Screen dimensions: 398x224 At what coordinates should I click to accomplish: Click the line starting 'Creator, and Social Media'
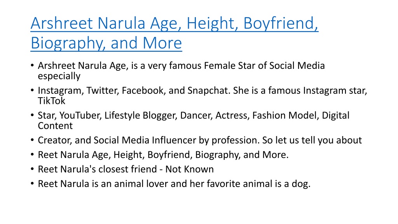(200, 140)
